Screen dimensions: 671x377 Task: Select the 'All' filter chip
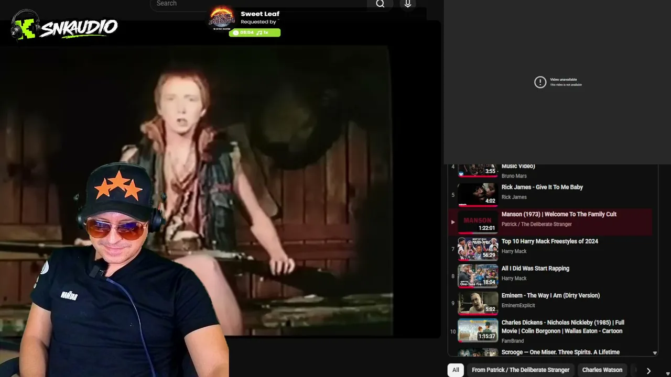click(456, 370)
